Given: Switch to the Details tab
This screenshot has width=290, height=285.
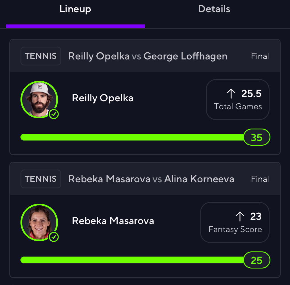Looking at the screenshot, I should coord(214,9).
